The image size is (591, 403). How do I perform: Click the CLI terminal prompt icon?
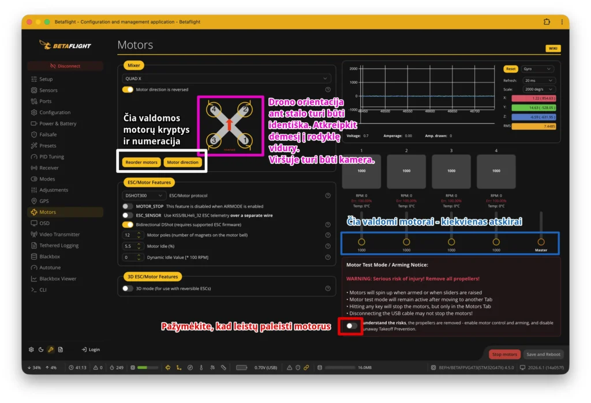34,289
